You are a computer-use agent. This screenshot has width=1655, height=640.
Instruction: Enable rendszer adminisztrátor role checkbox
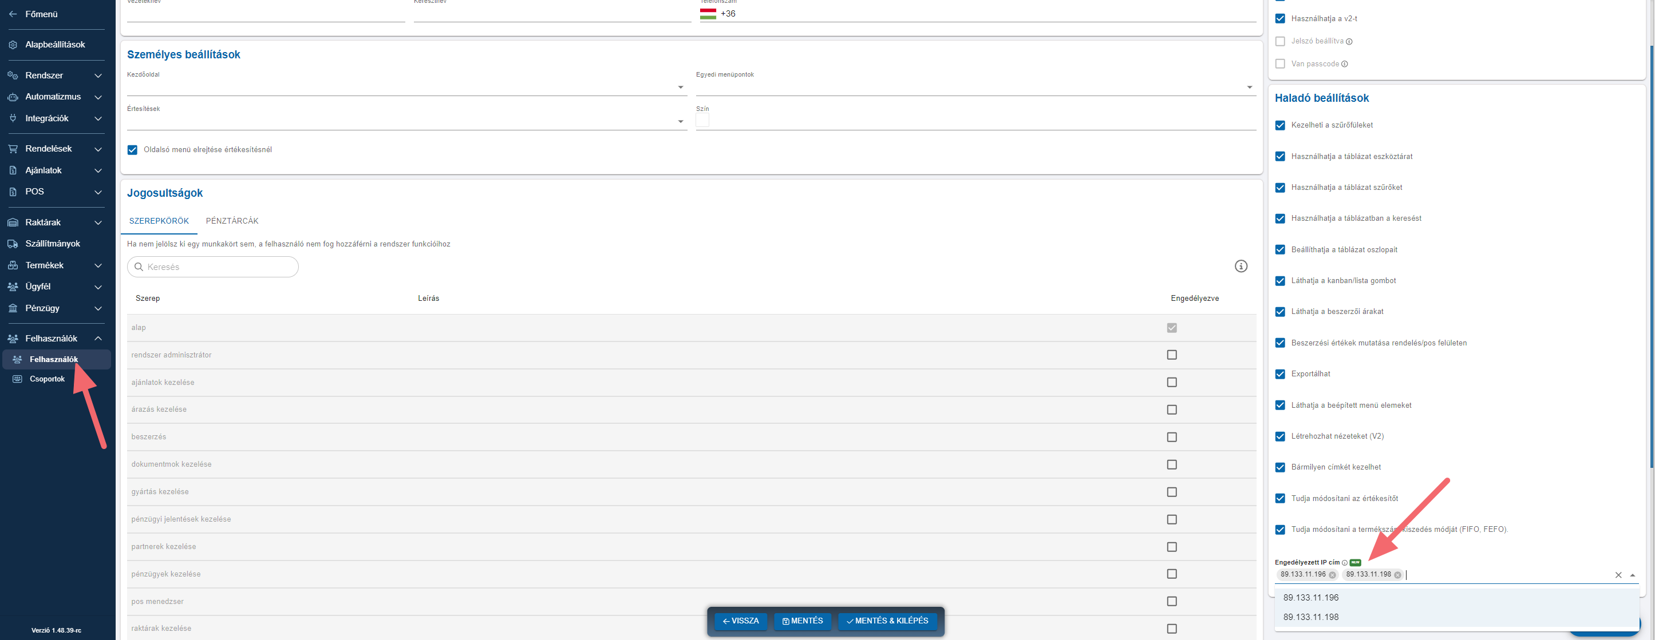click(x=1172, y=355)
